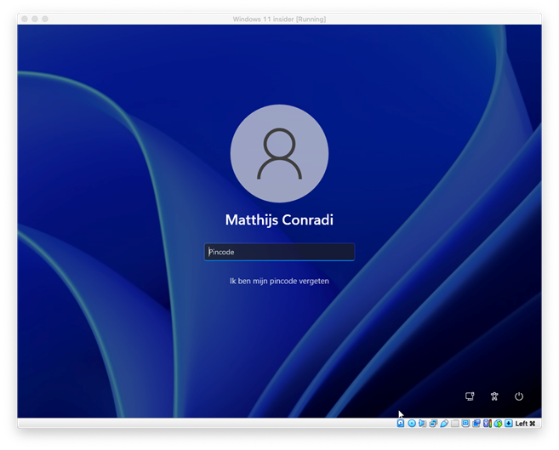This screenshot has width=559, height=450.
Task: Click the VirtualBox network adapters icon
Action: coord(433,424)
